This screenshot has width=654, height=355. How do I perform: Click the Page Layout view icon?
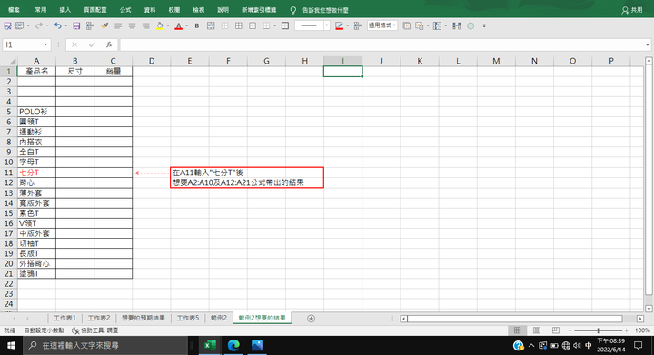coord(537,330)
